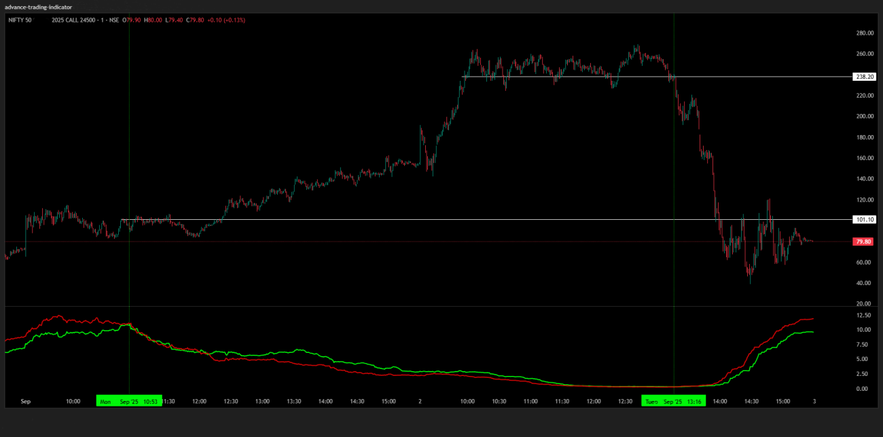The width and height of the screenshot is (883, 437).
Task: Click the 13:00 time axis label
Action: tap(262, 401)
